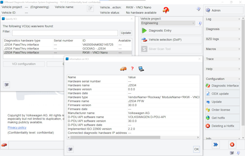
Task: Open ODX update
Action: point(223,94)
